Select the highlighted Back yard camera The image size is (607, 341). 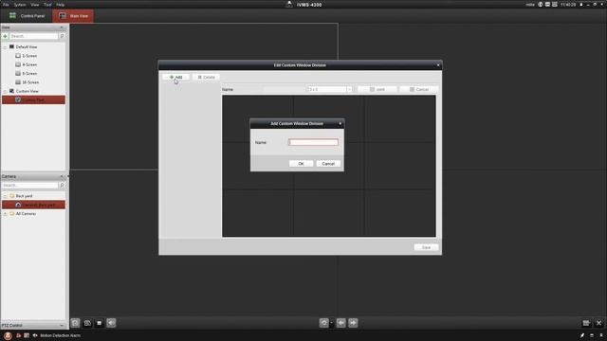(x=33, y=205)
